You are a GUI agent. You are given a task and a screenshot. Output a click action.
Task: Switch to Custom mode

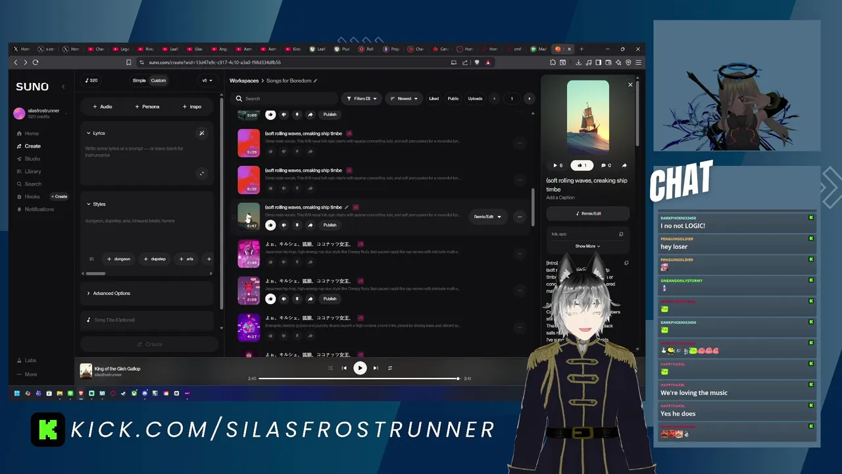(x=159, y=80)
